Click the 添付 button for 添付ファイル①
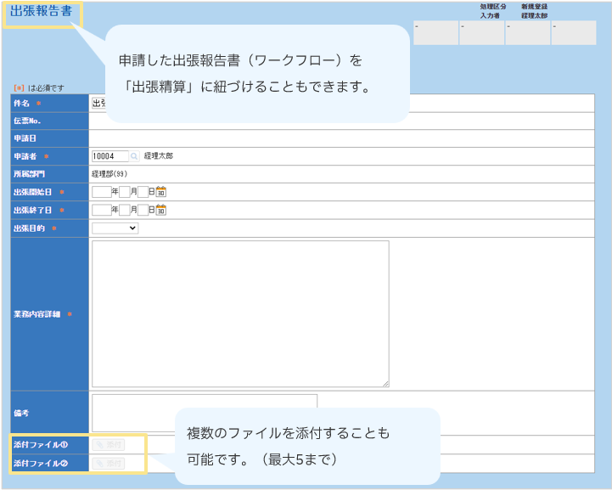Viewport: 612px width, 490px height. 109,444
